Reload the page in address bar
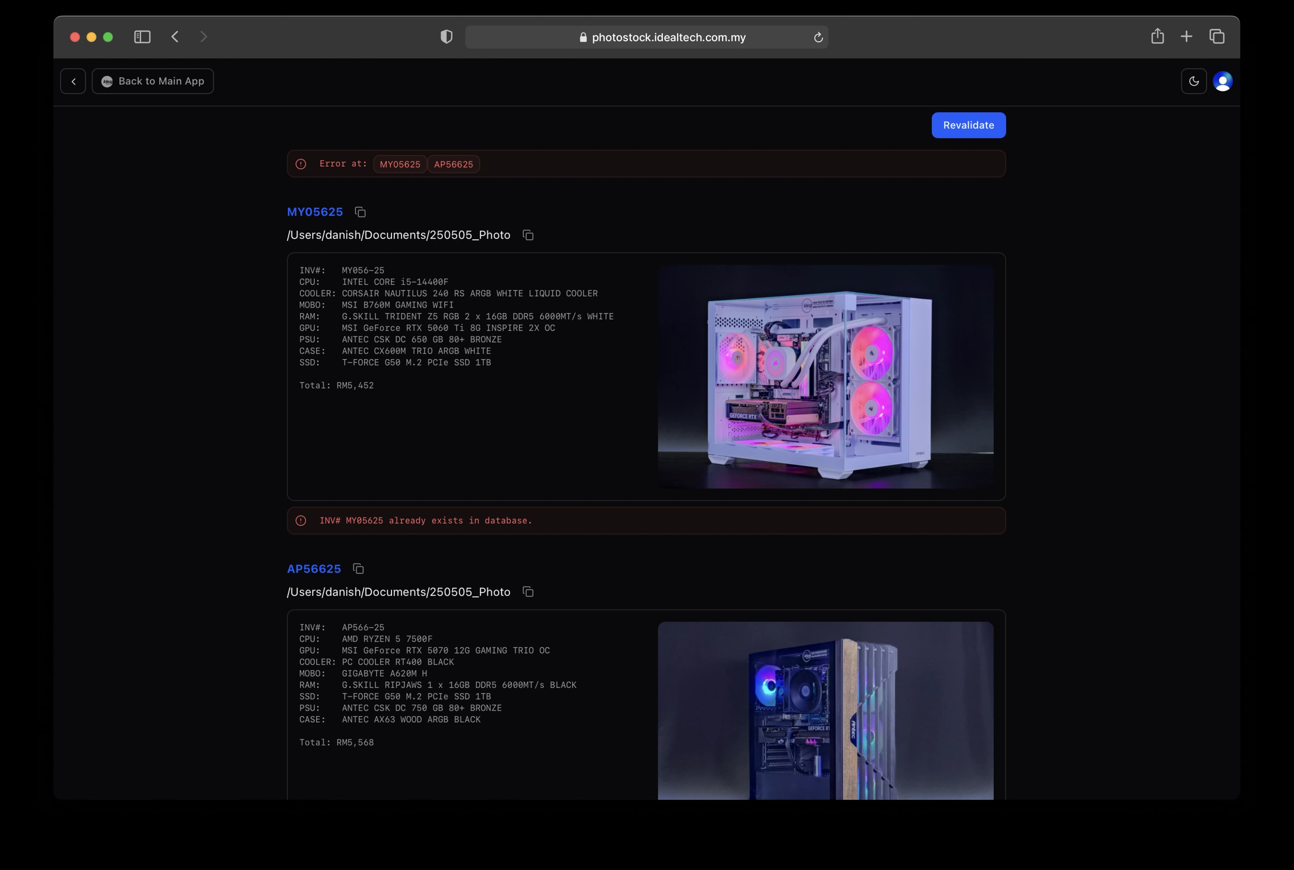Screen dimensions: 1294x870 [x=818, y=37]
